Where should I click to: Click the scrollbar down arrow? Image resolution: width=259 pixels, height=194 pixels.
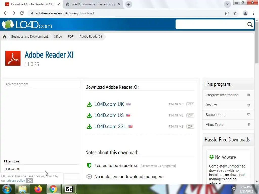point(257,182)
